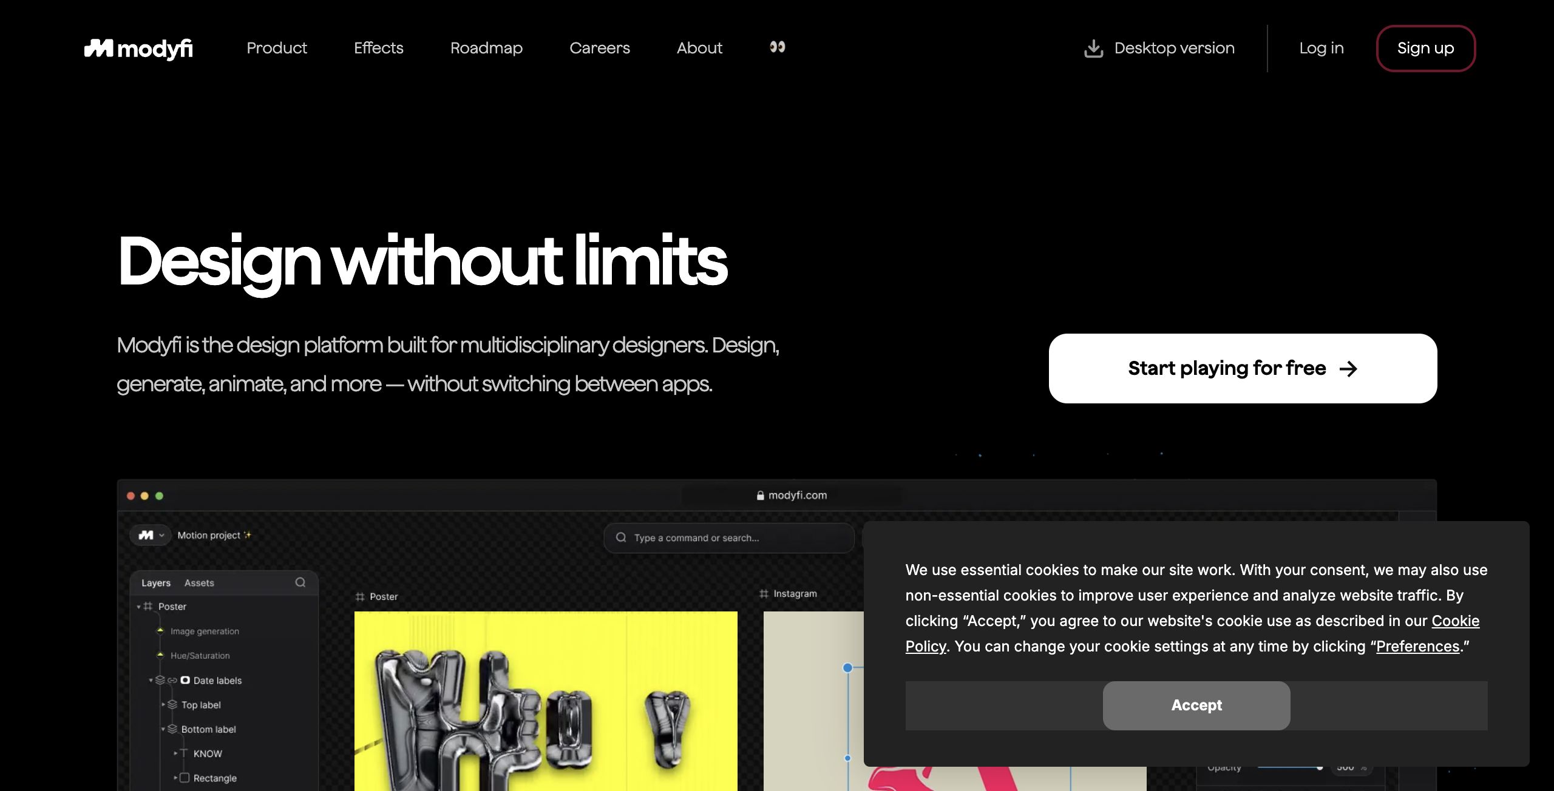The width and height of the screenshot is (1554, 791).
Task: Collapse the Poster layer tree
Action: click(138, 607)
